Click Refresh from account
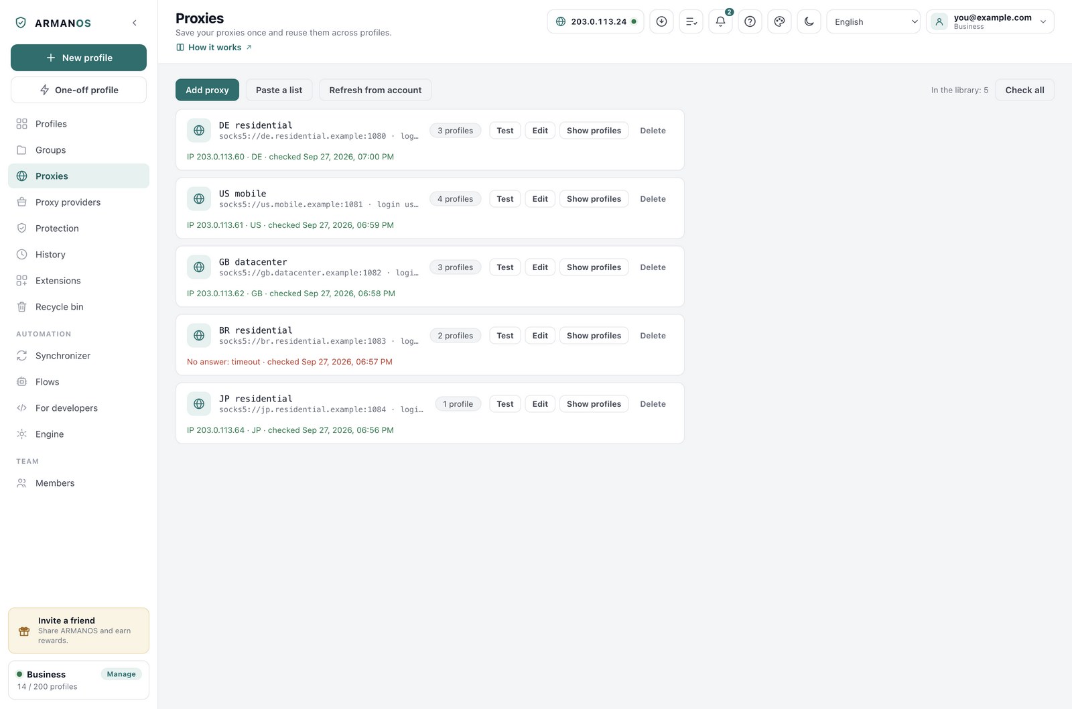Screen dimensions: 1072x709 coord(375,90)
